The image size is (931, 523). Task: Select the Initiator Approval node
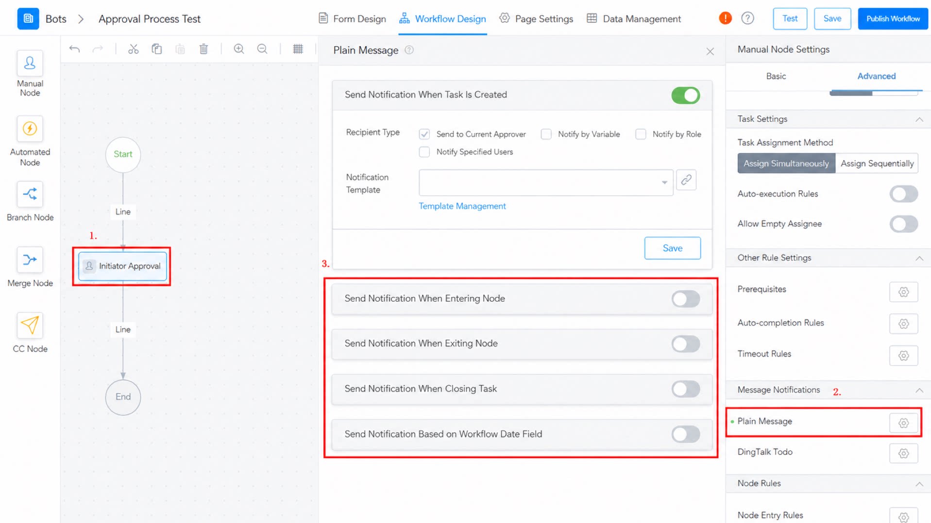(x=122, y=266)
